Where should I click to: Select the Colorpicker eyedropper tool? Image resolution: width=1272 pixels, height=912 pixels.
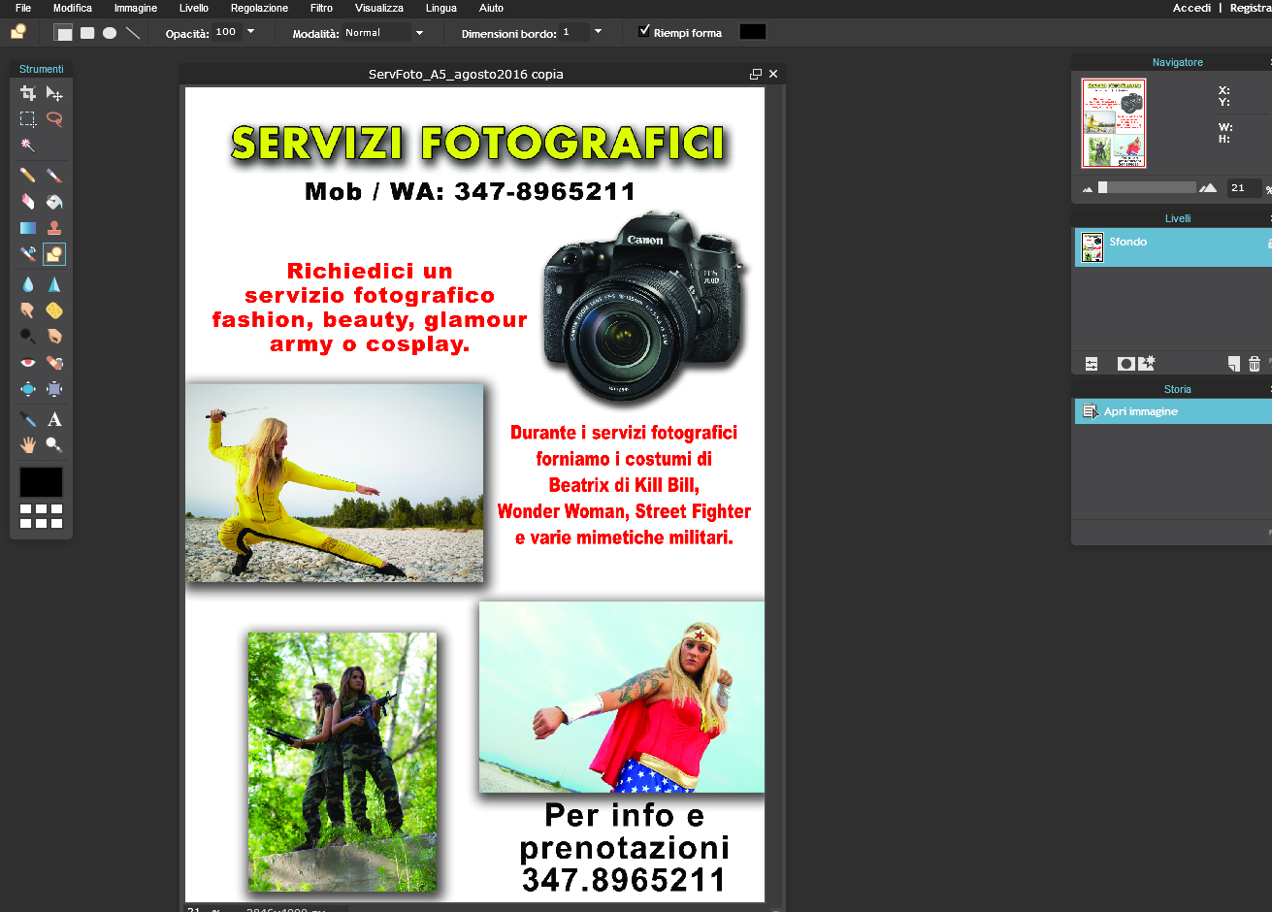28,419
